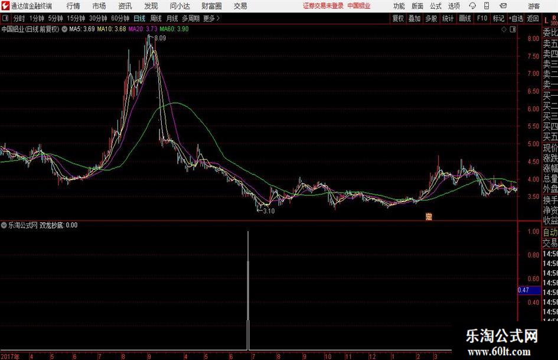
Task: Click 证券交易未登录 login link
Action: tap(323, 6)
